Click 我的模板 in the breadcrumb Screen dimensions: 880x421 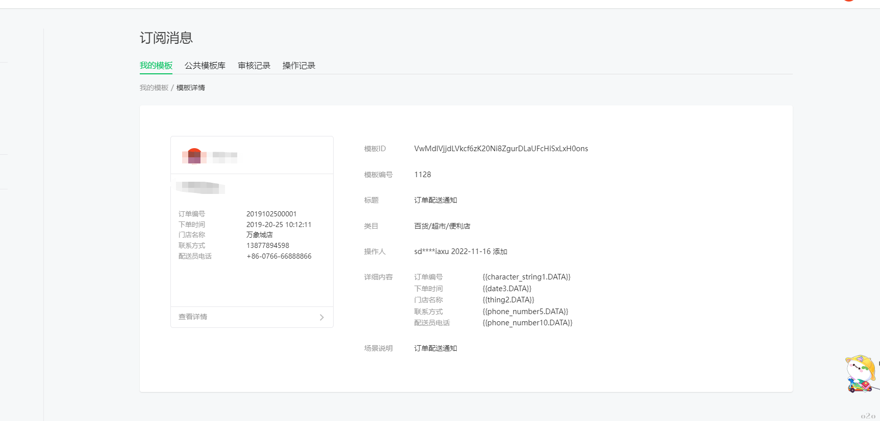pos(154,88)
